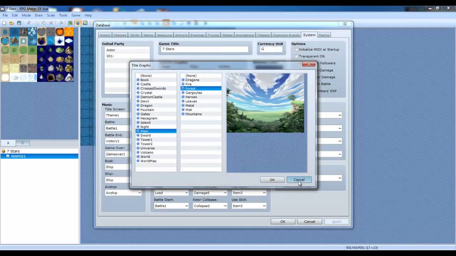456x256 pixels.
Task: Click the Currency Unit input field
Action: coord(271,49)
